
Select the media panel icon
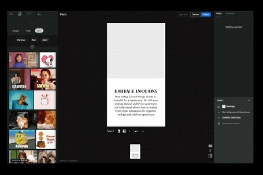pyautogui.click(x=20, y=14)
